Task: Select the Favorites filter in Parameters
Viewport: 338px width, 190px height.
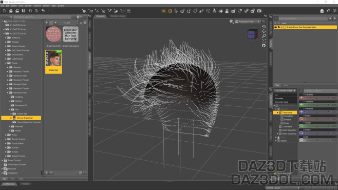Action: tap(285, 99)
